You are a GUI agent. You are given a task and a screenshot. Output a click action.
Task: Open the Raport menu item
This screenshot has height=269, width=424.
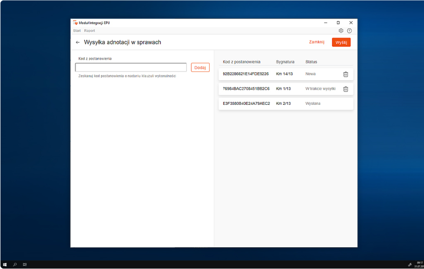coord(90,31)
